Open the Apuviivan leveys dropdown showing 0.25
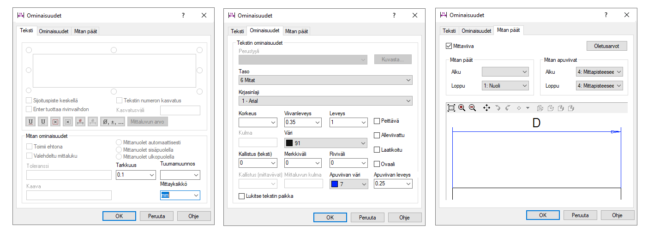648x237 pixels. click(x=393, y=184)
